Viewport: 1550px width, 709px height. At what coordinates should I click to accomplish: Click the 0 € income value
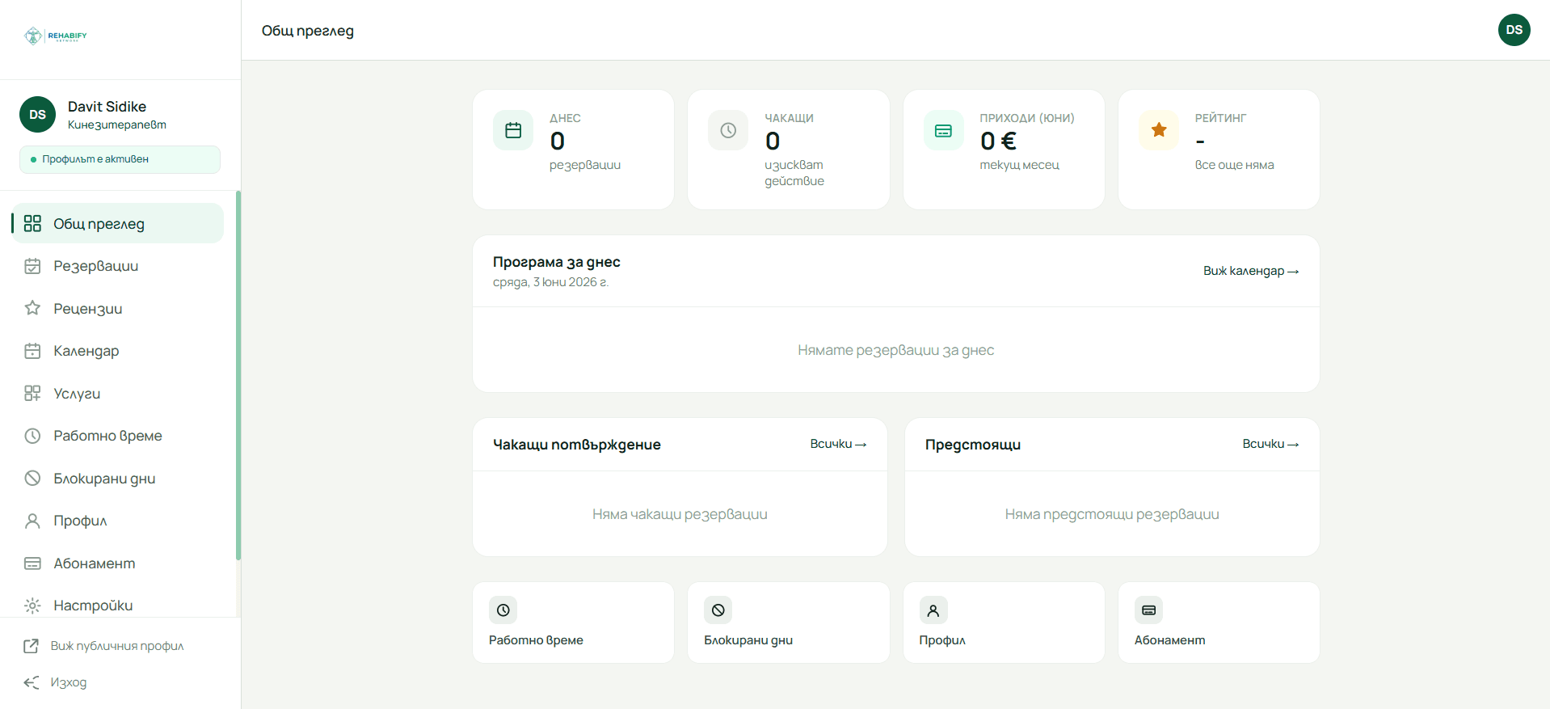coord(998,141)
